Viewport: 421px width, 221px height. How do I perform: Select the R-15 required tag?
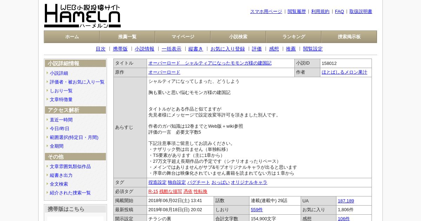(153, 192)
